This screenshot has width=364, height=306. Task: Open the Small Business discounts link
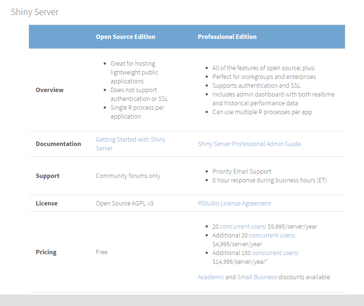(257, 277)
